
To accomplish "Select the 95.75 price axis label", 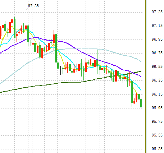I will 157,121.
